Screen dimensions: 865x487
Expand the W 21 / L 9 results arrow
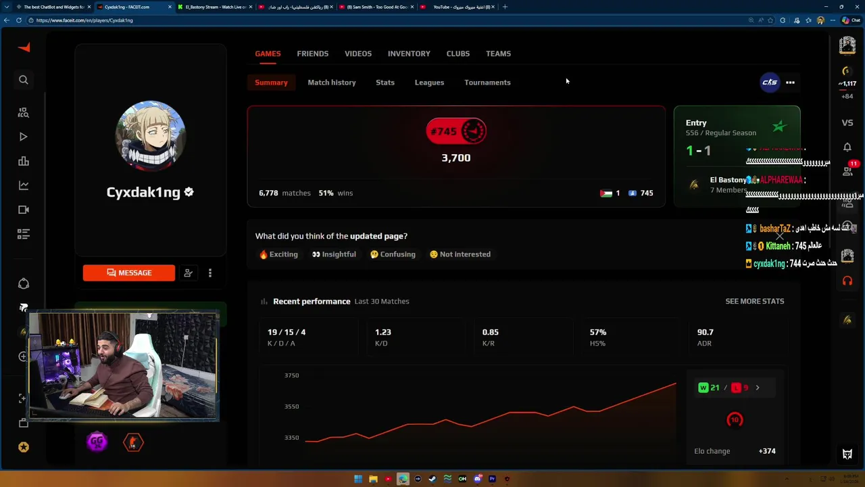click(758, 388)
